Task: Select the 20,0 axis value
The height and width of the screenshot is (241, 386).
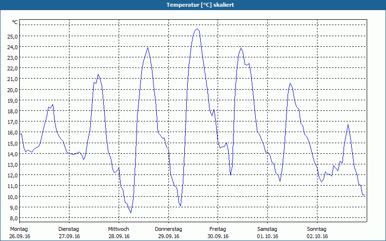Action: (x=13, y=90)
